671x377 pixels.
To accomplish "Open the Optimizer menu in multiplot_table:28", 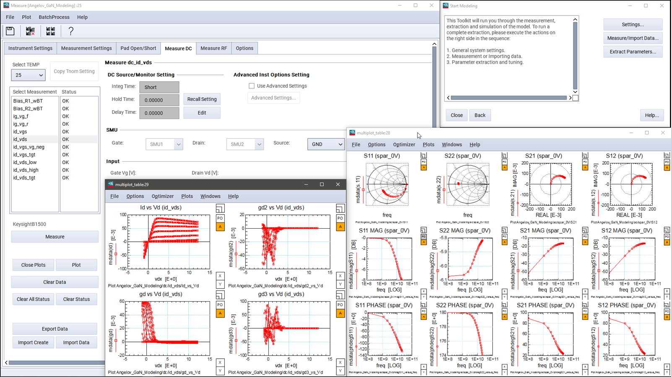I will (404, 144).
